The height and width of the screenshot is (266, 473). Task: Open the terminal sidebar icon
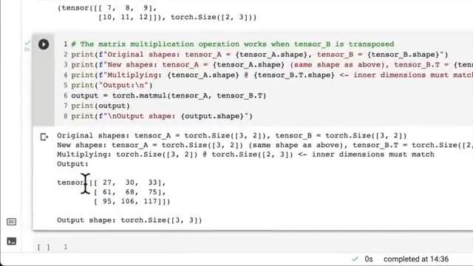12,242
